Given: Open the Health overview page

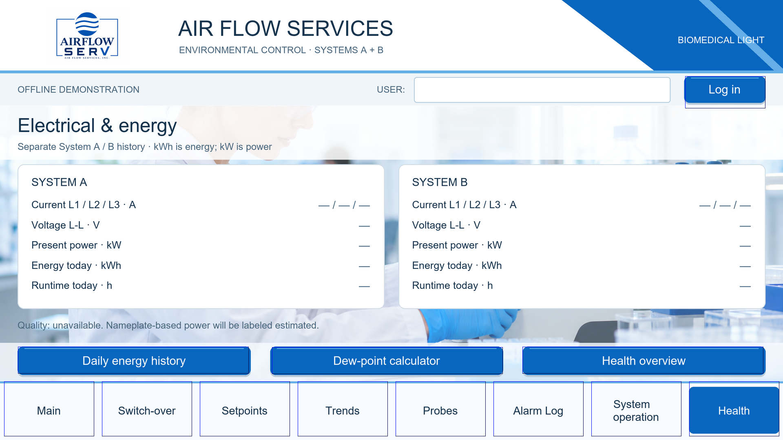Looking at the screenshot, I should (644, 361).
